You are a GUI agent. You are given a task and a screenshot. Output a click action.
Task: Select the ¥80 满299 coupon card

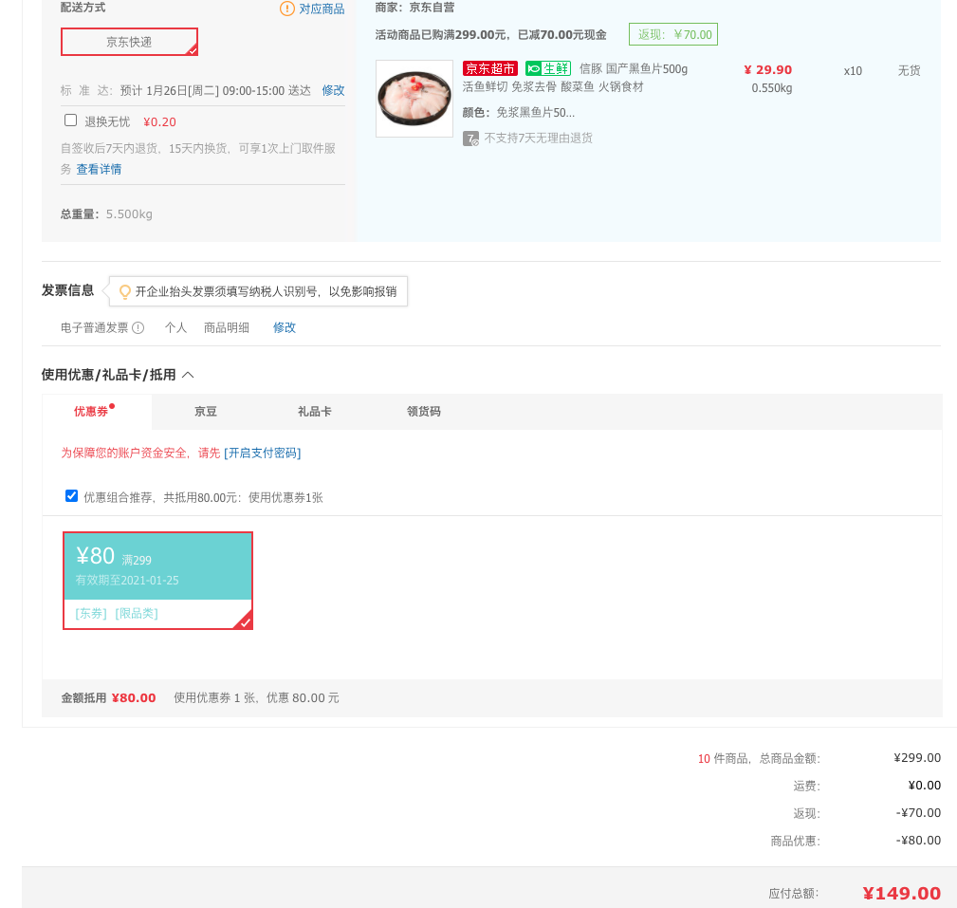pyautogui.click(x=157, y=580)
